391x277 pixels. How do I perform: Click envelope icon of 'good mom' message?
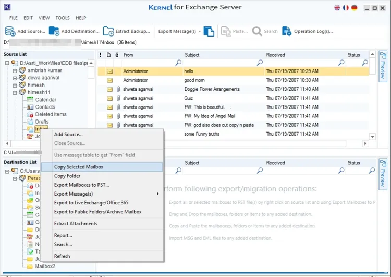109,80
